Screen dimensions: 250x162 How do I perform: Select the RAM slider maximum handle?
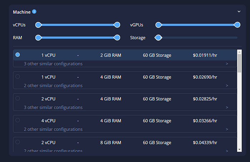pos(117,38)
